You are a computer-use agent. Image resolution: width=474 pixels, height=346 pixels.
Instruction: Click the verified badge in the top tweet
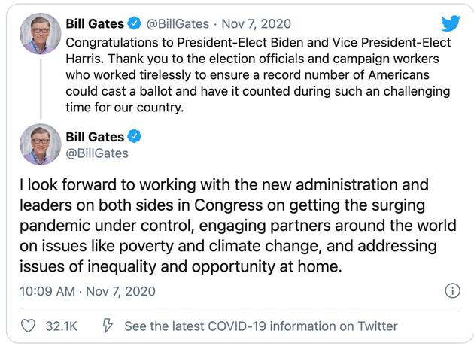click(x=135, y=23)
